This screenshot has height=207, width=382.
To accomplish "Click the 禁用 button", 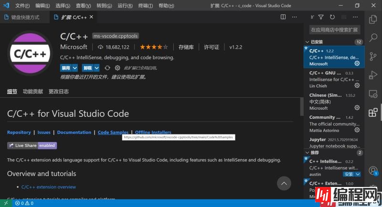I will [65, 68].
